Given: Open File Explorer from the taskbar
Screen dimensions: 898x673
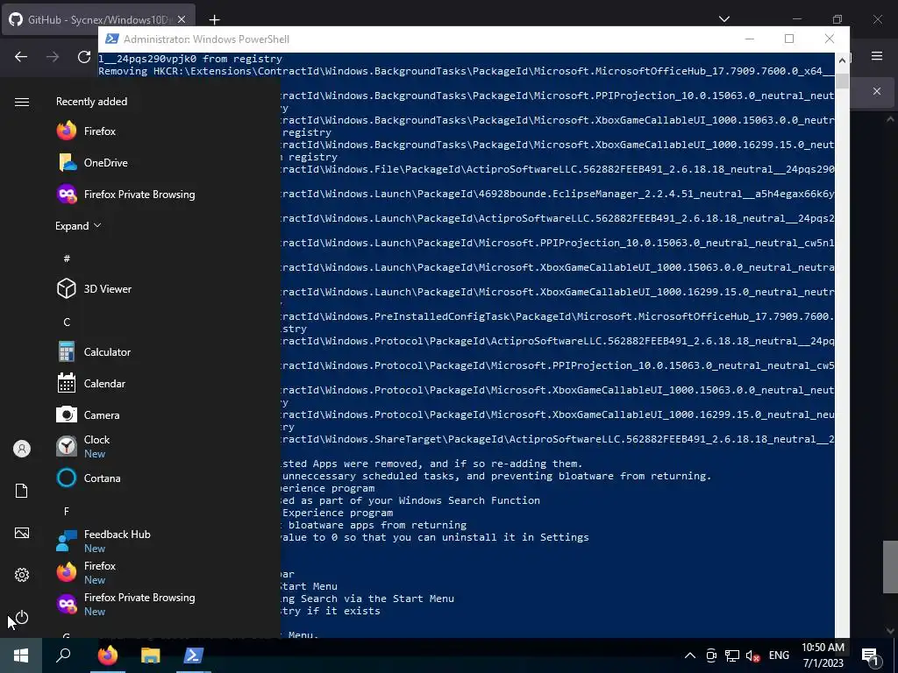Looking at the screenshot, I should [x=150, y=655].
